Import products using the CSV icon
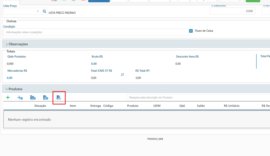The height and width of the screenshot is (156, 270). pos(59,98)
